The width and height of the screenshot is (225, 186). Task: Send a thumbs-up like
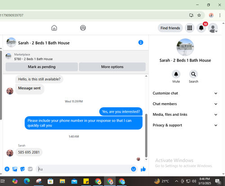(x=143, y=169)
